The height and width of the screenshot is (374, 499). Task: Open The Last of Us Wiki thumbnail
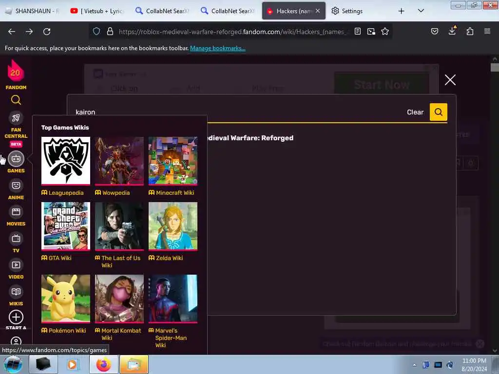coord(119,226)
